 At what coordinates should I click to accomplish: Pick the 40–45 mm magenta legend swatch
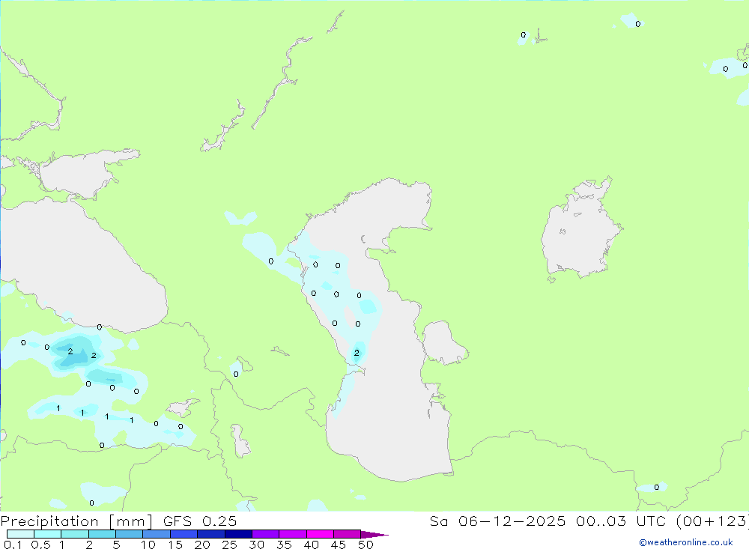pyautogui.click(x=320, y=534)
